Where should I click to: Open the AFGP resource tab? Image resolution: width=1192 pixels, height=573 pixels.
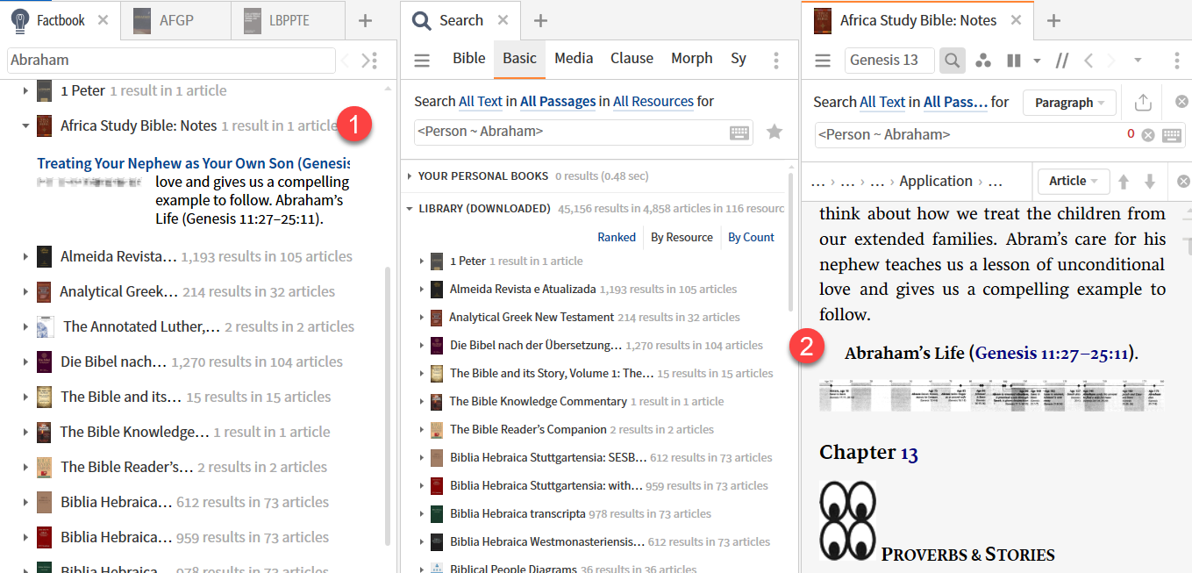pos(175,21)
